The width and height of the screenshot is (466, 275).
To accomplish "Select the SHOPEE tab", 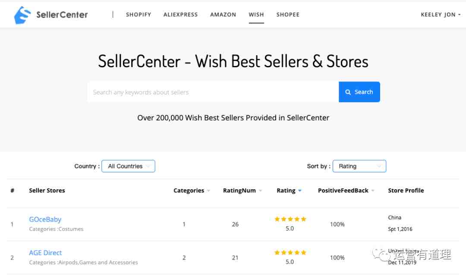I will pos(288,15).
